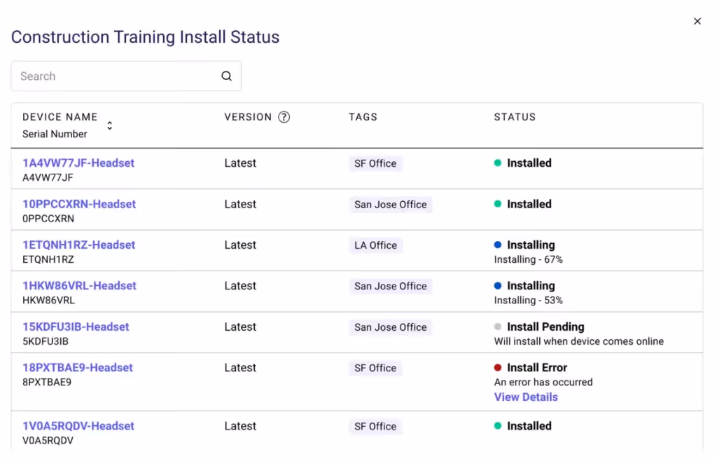Click serial number V0A5RQDV
The height and width of the screenshot is (459, 717).
click(x=48, y=441)
